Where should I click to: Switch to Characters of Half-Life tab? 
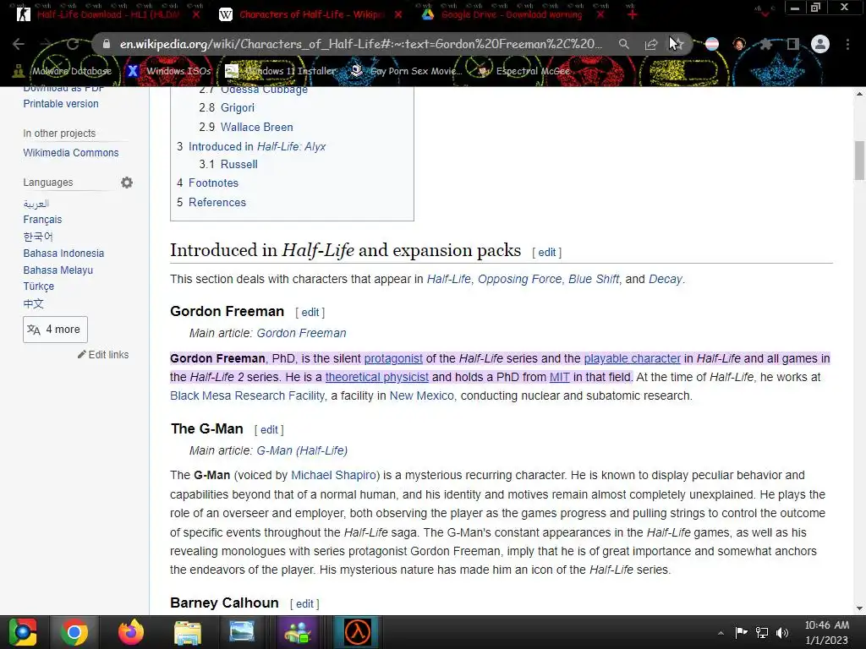click(310, 14)
